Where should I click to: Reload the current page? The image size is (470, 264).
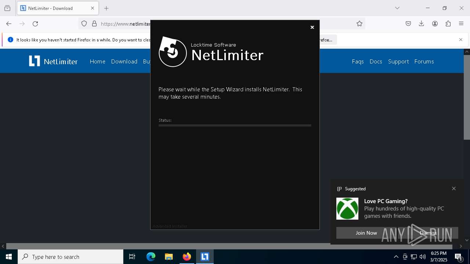(35, 24)
